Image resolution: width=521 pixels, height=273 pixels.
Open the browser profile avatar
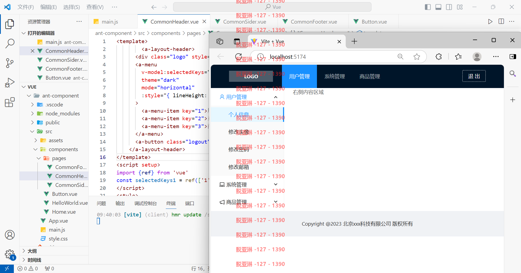[477, 57]
